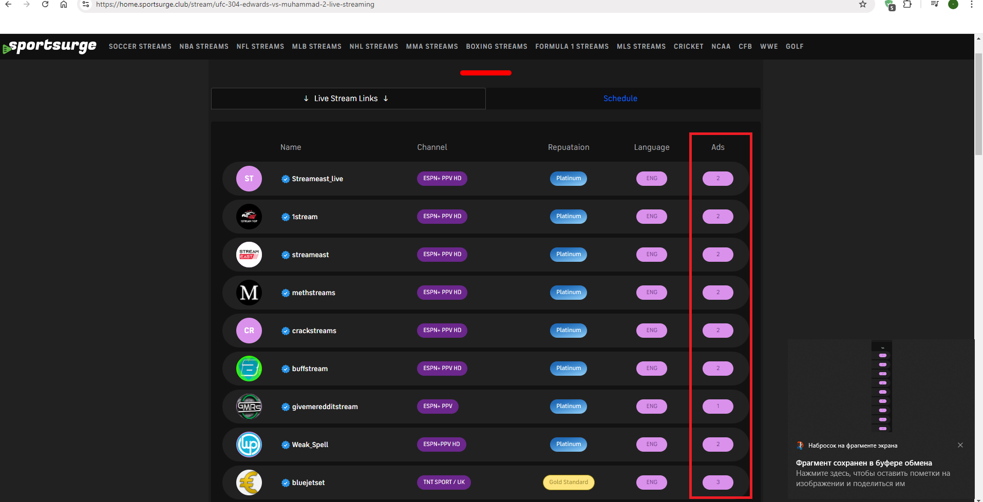983x502 pixels.
Task: Click the methstreams M logo
Action: (249, 293)
